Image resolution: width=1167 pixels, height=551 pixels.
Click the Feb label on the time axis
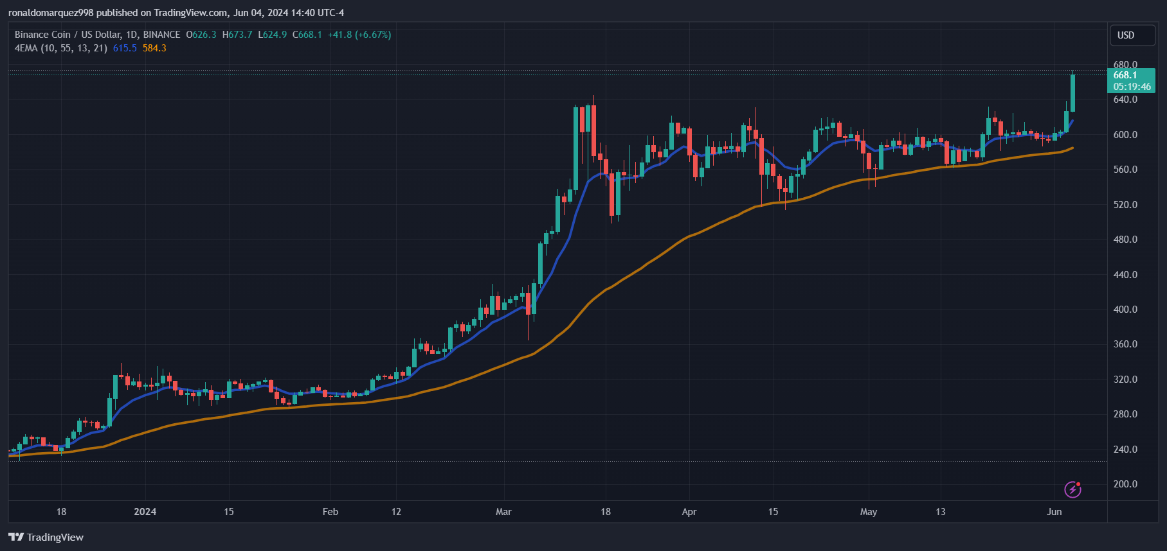pyautogui.click(x=330, y=512)
